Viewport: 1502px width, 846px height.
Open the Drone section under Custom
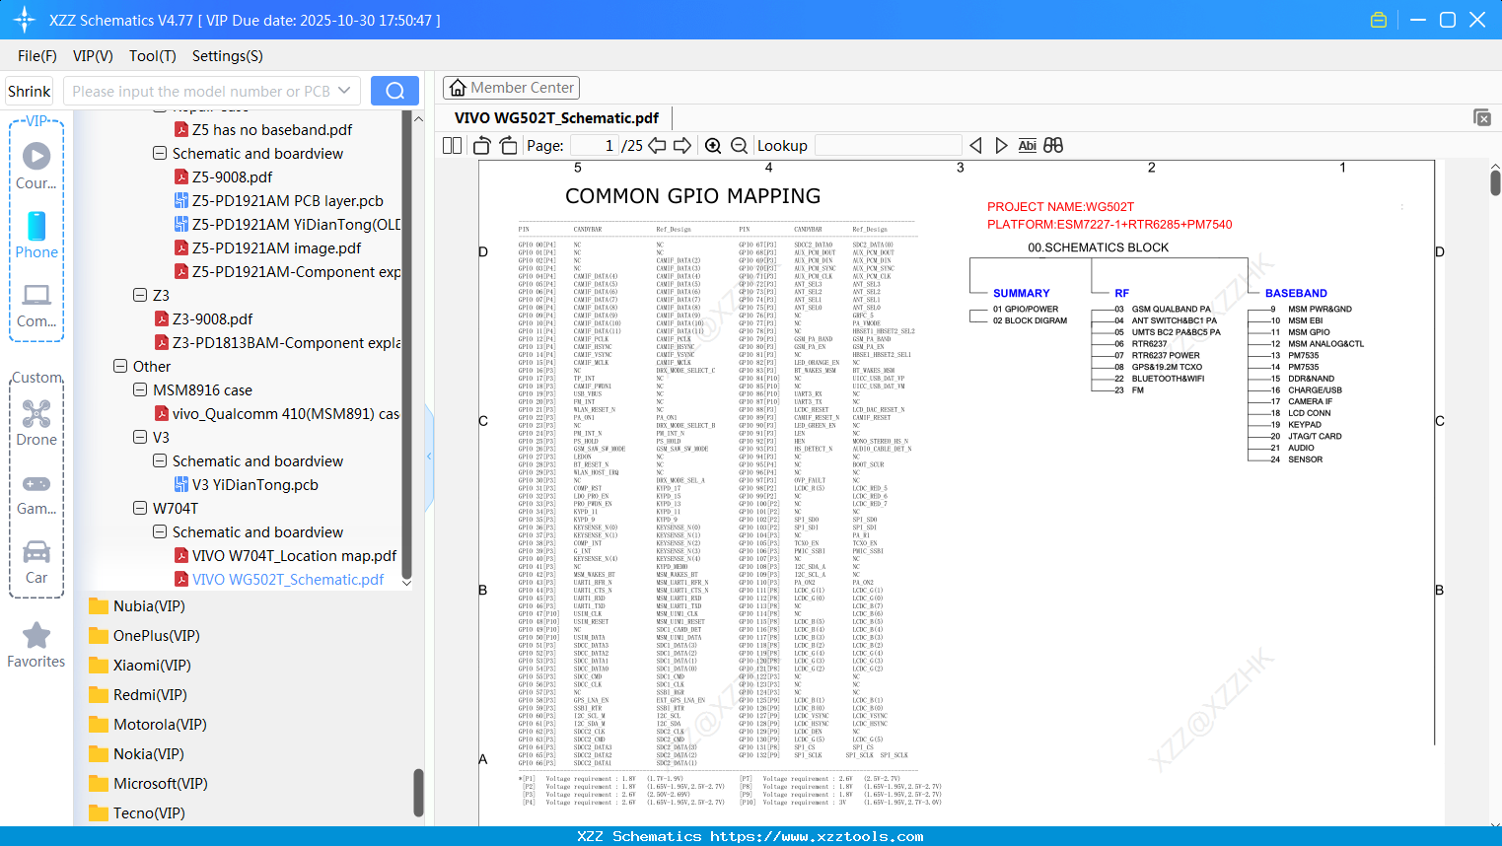click(36, 411)
